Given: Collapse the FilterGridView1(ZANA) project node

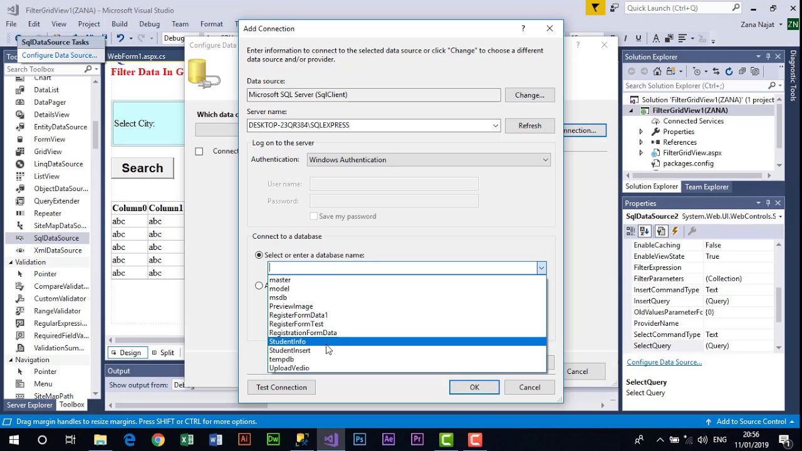Looking at the screenshot, I should point(631,111).
